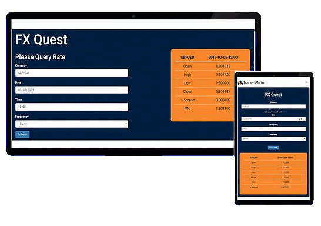Viewport: 321px width, 226px height.
Task: Click the GBPUSD currency input field
Action: click(72, 73)
